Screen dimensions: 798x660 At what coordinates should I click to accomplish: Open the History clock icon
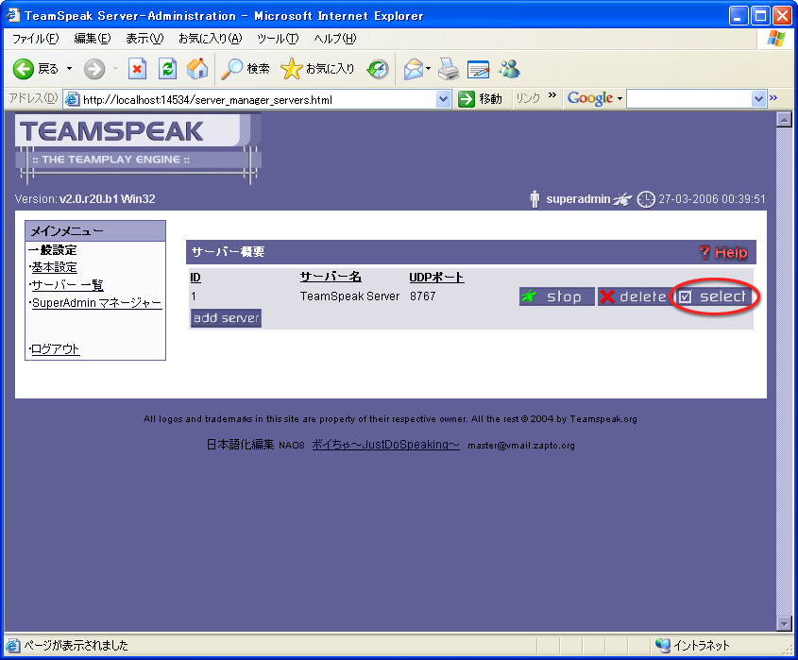[x=378, y=69]
